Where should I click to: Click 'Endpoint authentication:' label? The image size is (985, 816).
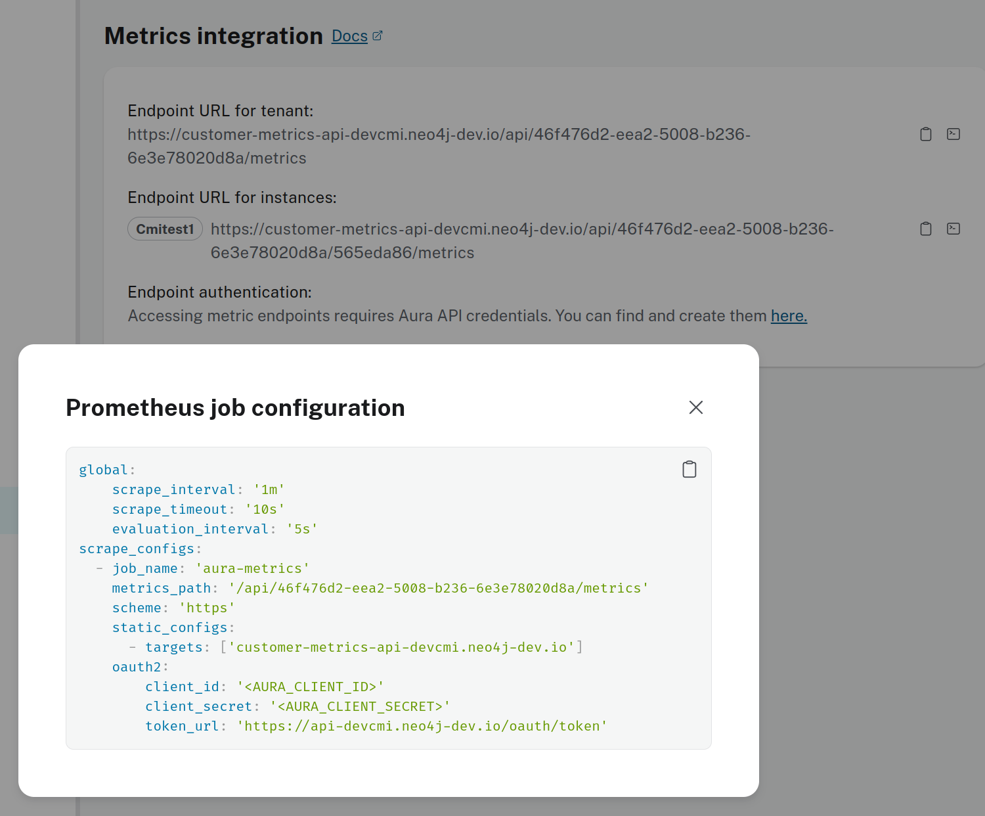(x=219, y=292)
